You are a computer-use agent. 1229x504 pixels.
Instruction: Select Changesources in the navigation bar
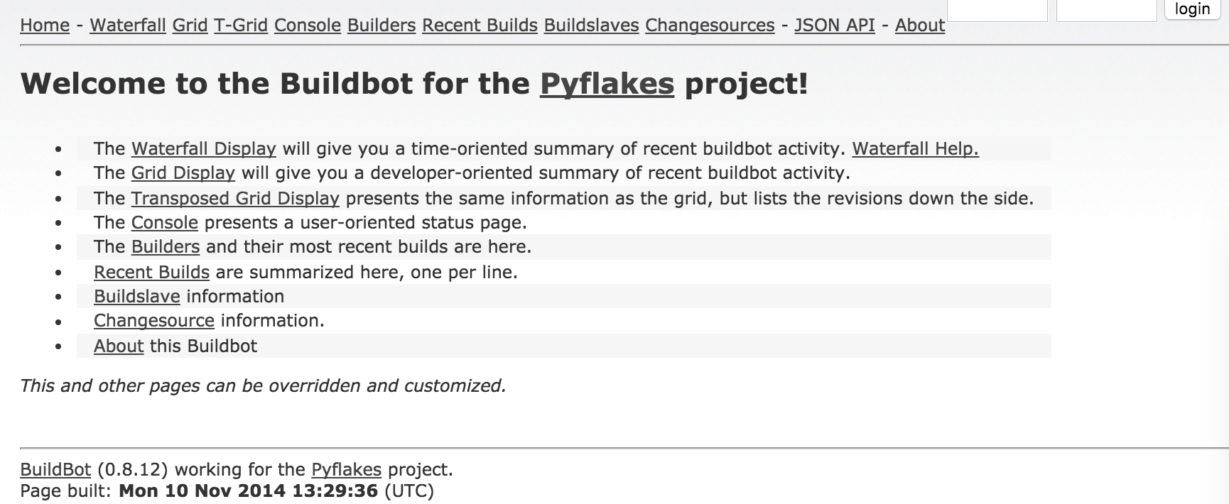point(709,25)
